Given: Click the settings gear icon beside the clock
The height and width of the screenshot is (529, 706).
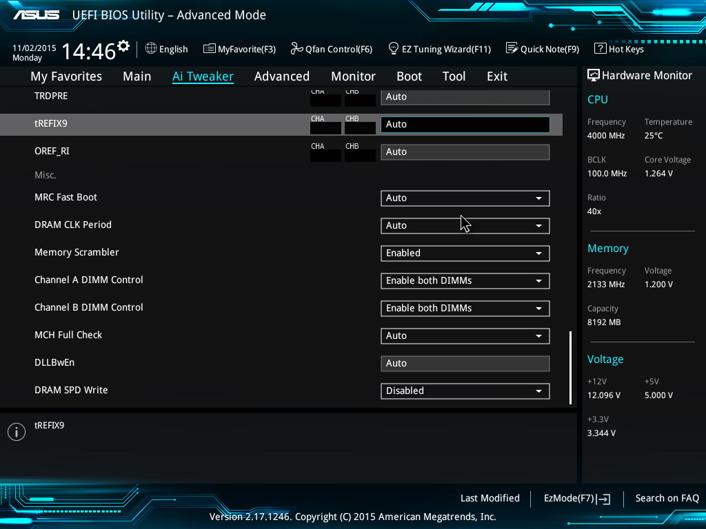Looking at the screenshot, I should click(123, 46).
